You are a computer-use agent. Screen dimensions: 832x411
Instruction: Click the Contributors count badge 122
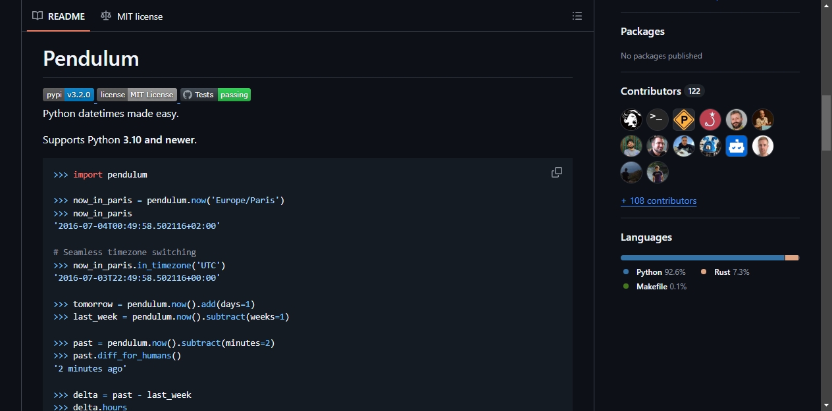(694, 91)
